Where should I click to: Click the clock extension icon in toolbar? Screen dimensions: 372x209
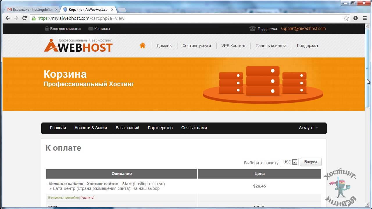tap(355, 18)
